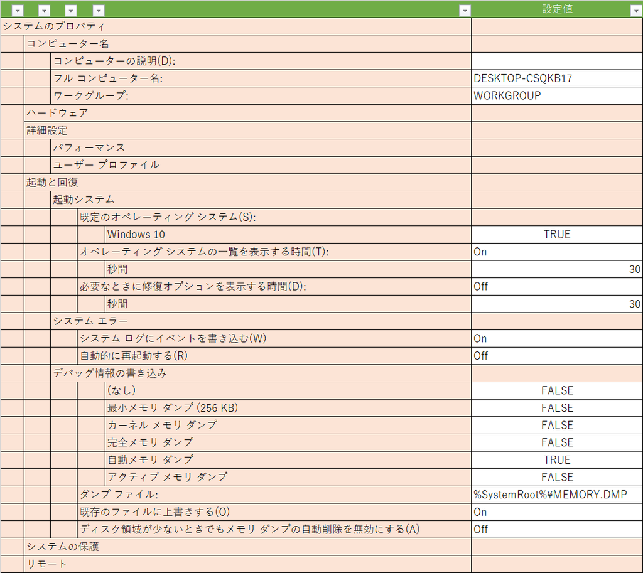This screenshot has width=643, height=573.
Task: Click FALSE value for 完全メモリ ダンプ
Action: click(x=557, y=442)
